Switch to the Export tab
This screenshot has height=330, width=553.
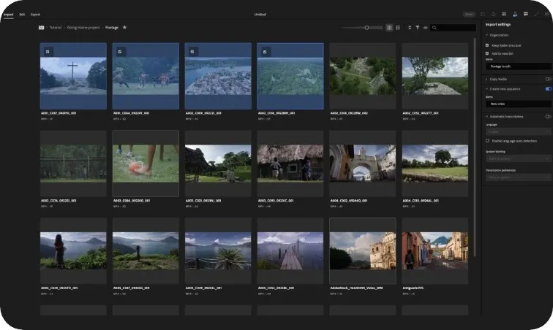click(x=35, y=15)
